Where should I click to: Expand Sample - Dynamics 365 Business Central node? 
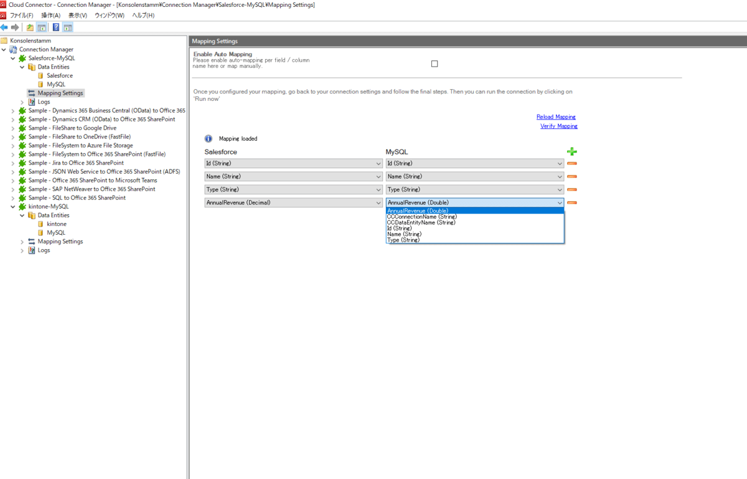tap(13, 110)
